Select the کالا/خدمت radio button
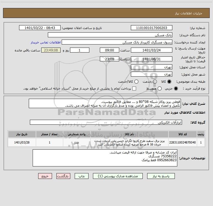The image size is (213, 206). 136,82
